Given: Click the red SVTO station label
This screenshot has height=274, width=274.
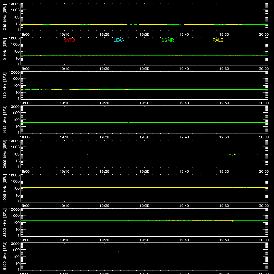Looking at the screenshot, I should click(x=70, y=40).
